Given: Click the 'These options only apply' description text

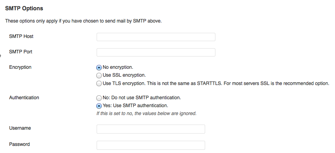Looking at the screenshot, I should [83, 21].
